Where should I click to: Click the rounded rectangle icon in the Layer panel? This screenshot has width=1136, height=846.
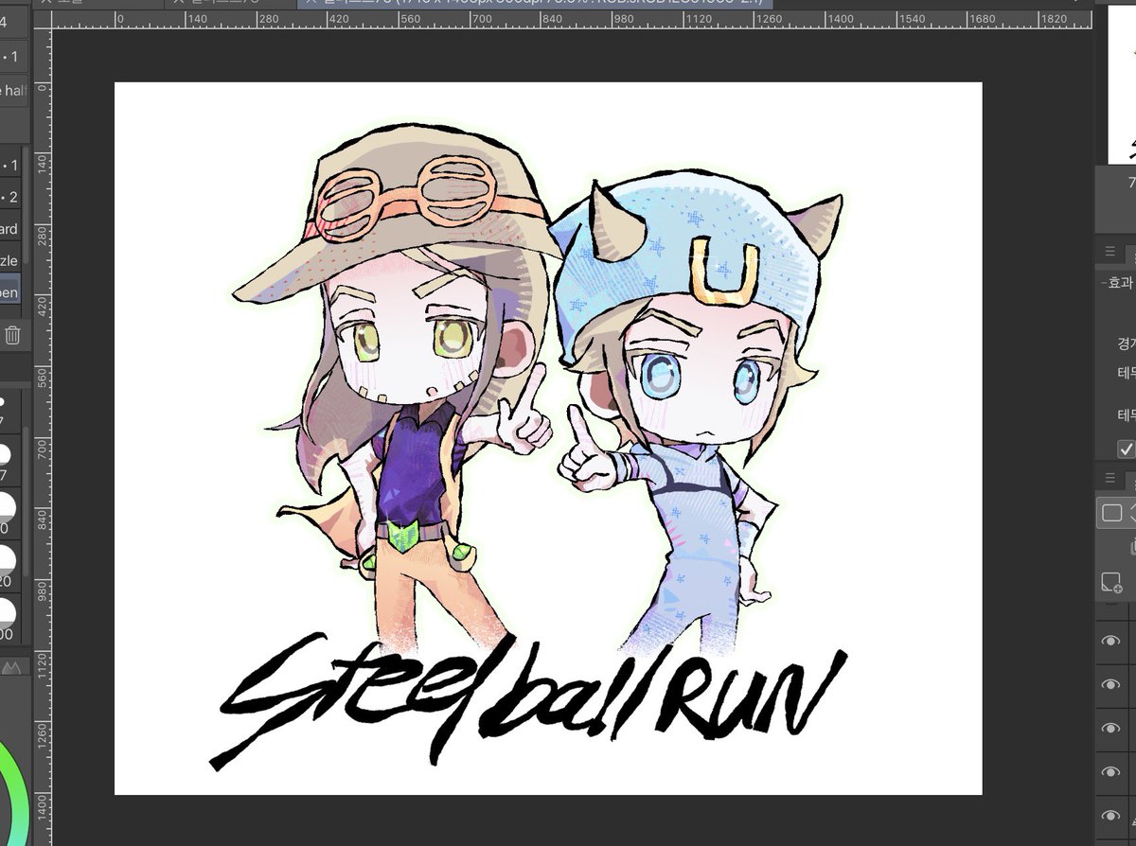pyautogui.click(x=1112, y=513)
